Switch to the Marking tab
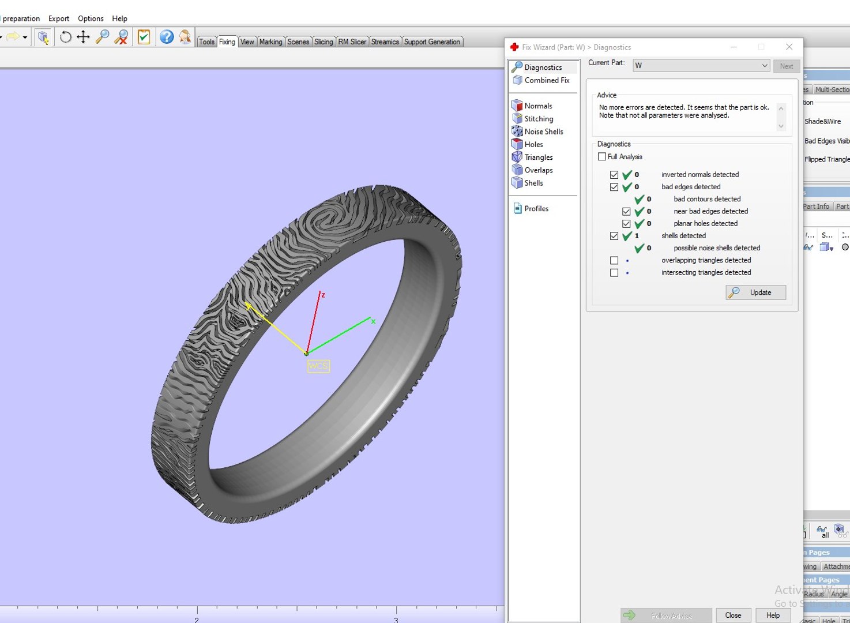 270,42
